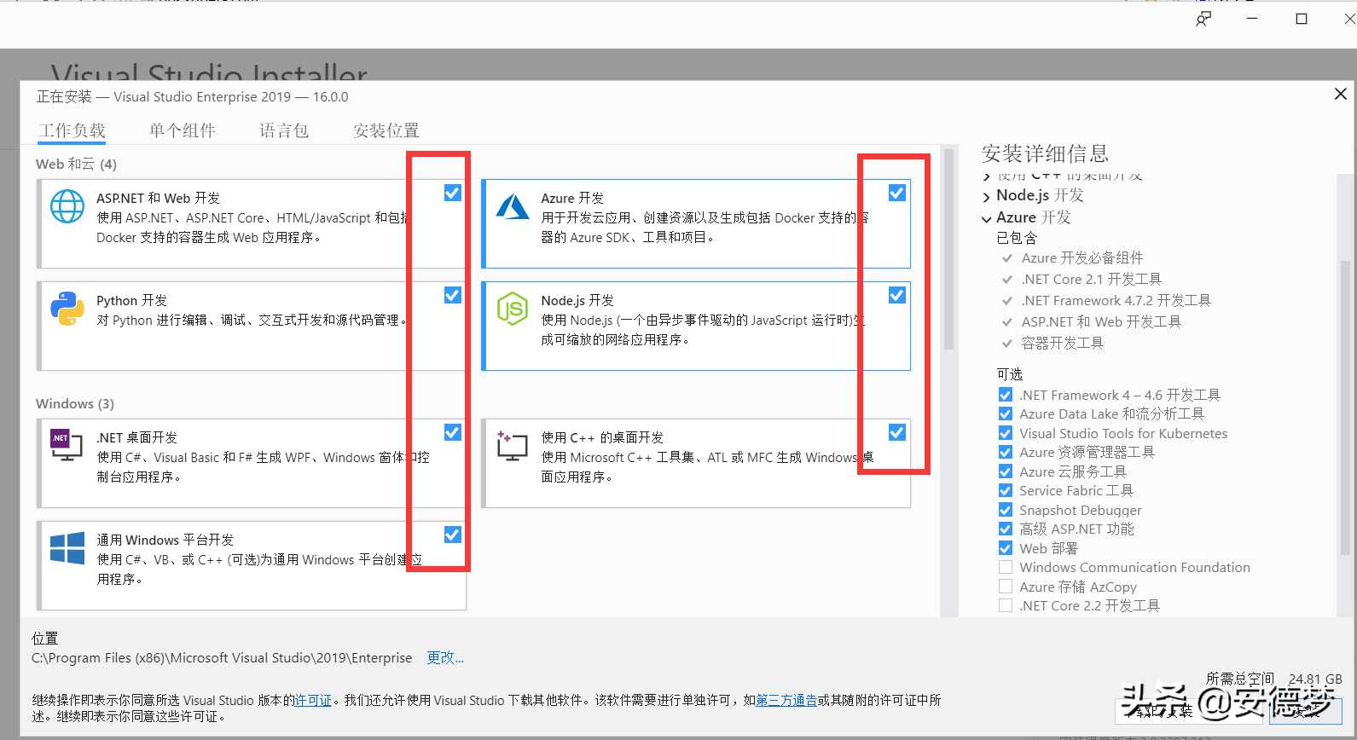Click the C++ desktop development icon
The image size is (1357, 740).
tap(512, 445)
